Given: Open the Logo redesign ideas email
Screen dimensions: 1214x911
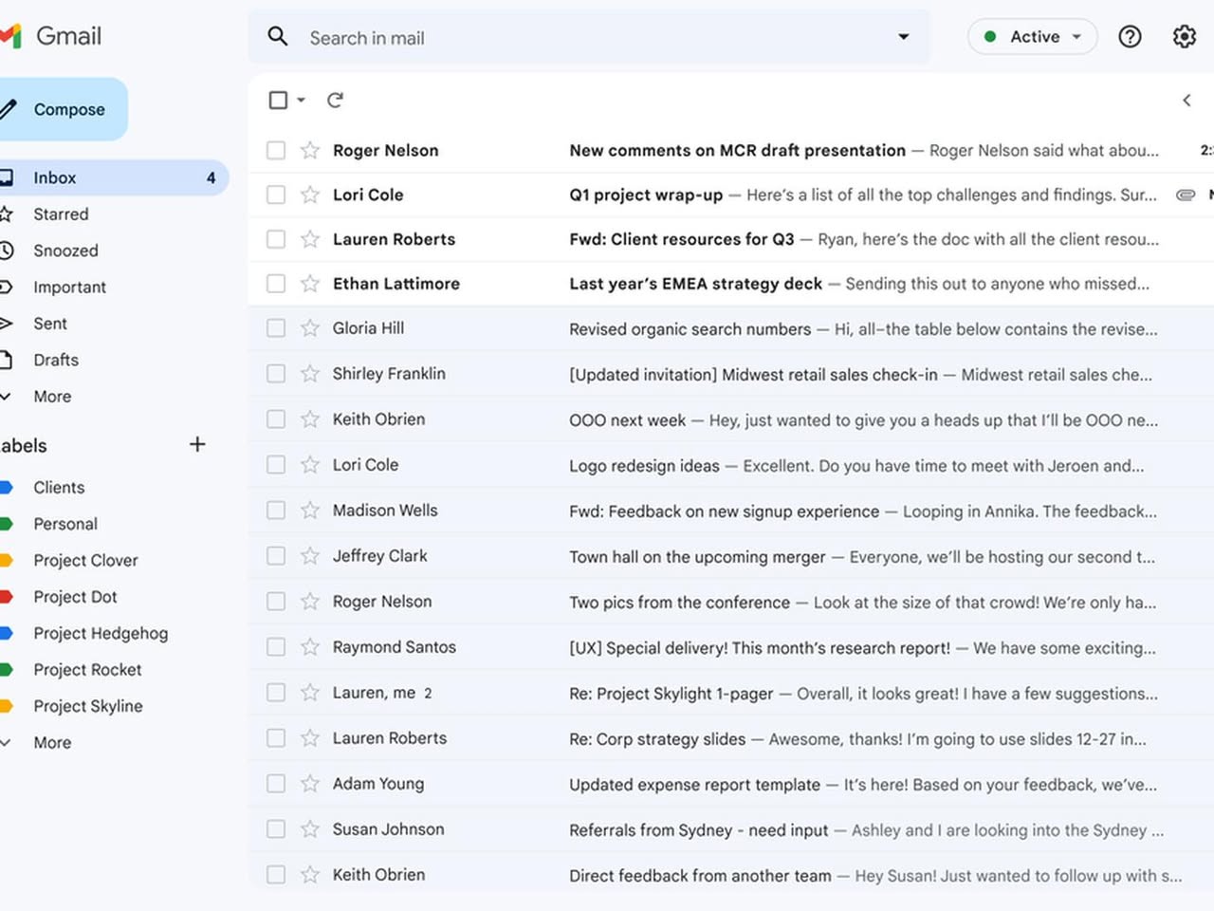Looking at the screenshot, I should click(x=645, y=465).
